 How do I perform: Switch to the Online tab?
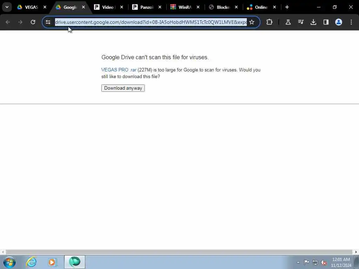(x=262, y=7)
